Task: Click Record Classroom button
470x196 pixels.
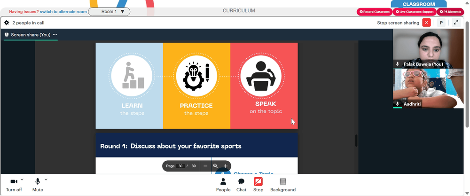Action: click(375, 12)
